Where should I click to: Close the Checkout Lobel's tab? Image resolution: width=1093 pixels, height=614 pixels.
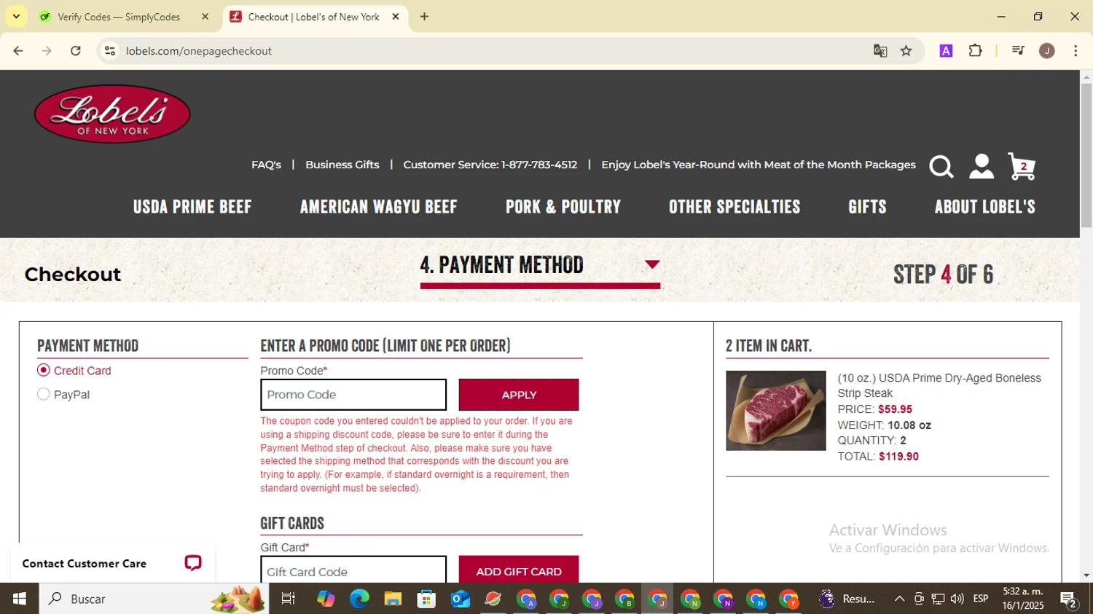pyautogui.click(x=396, y=17)
